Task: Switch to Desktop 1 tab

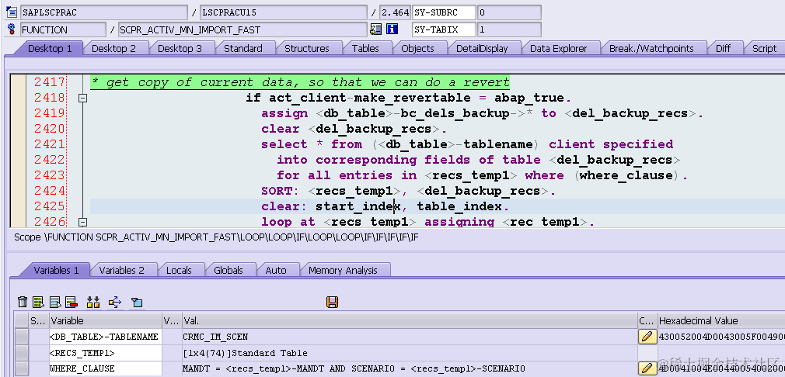Action: click(x=49, y=48)
